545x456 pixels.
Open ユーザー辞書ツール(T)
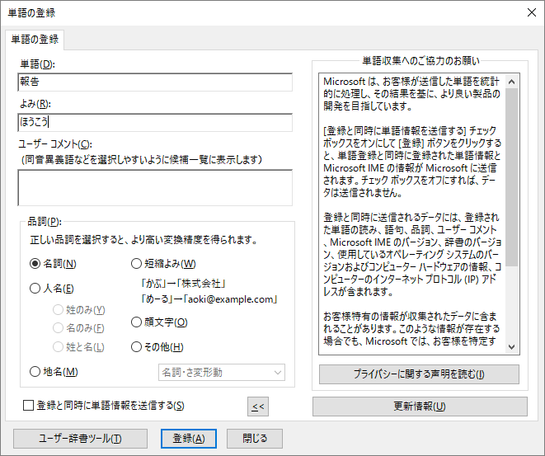(80, 439)
